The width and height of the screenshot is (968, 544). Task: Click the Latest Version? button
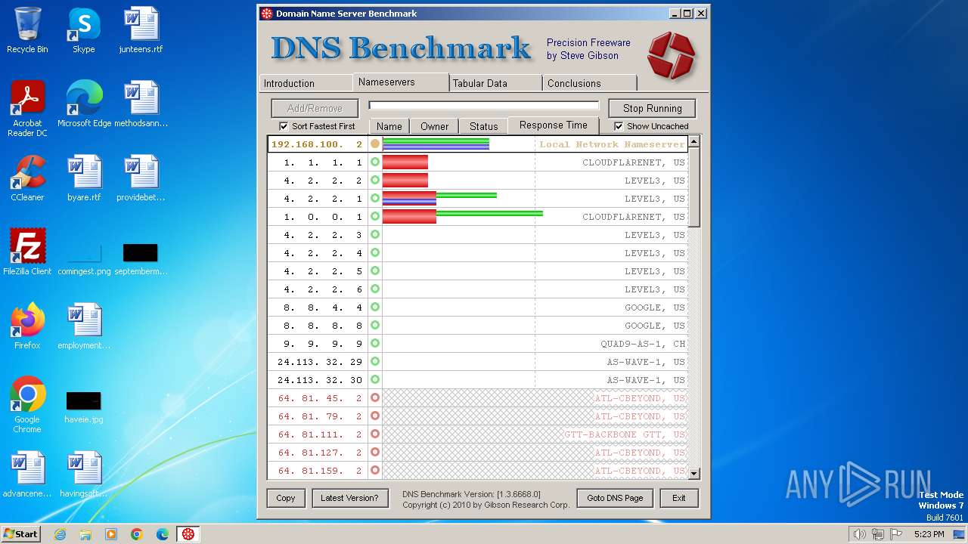pyautogui.click(x=349, y=498)
